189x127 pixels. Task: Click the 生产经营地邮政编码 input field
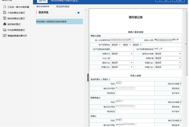point(122,49)
